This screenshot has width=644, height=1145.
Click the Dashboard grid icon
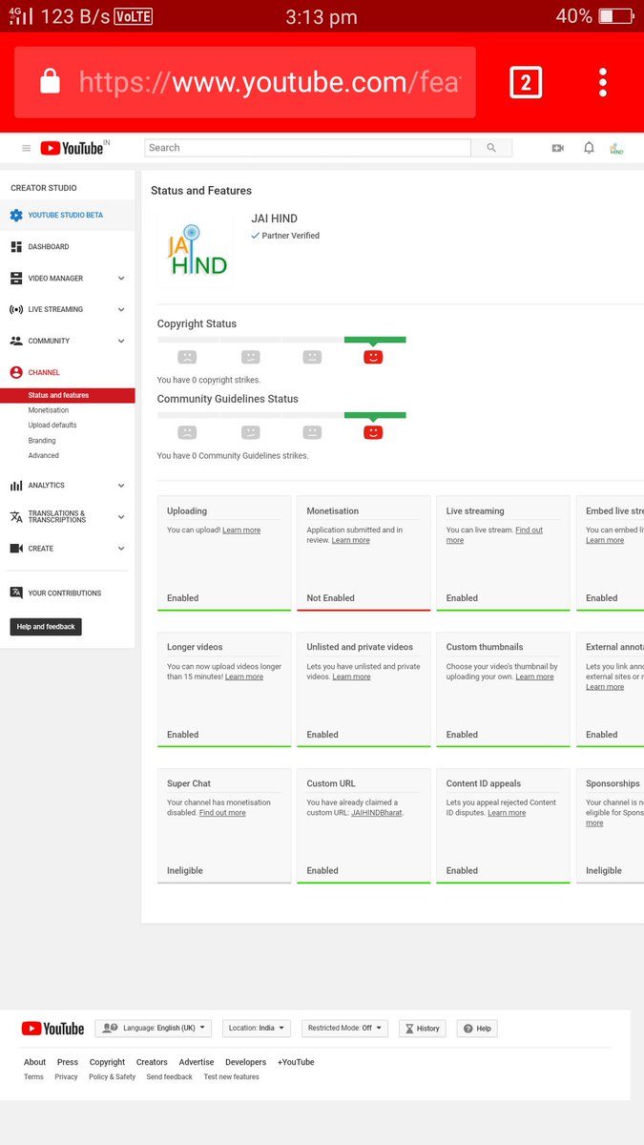click(x=16, y=247)
